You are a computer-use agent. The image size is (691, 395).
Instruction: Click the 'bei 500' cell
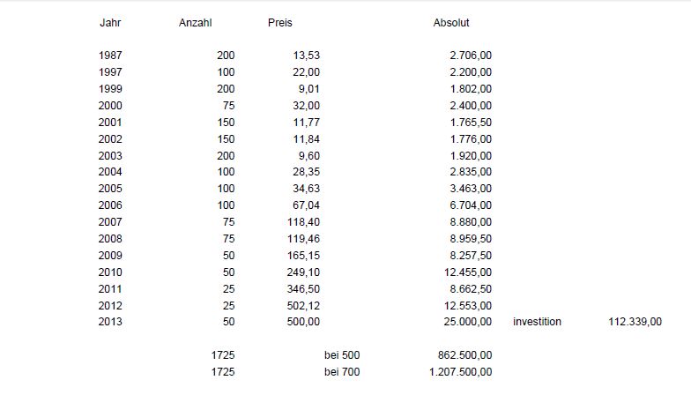pos(342,355)
